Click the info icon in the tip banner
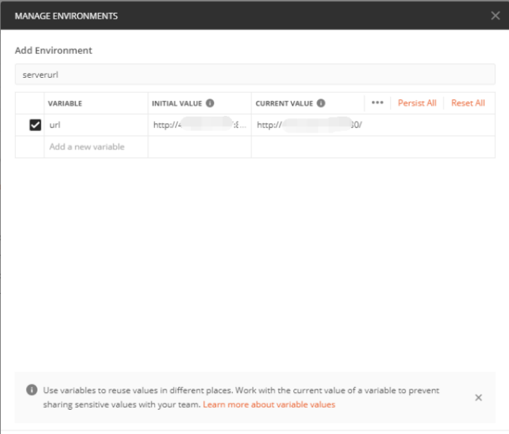 (32, 389)
